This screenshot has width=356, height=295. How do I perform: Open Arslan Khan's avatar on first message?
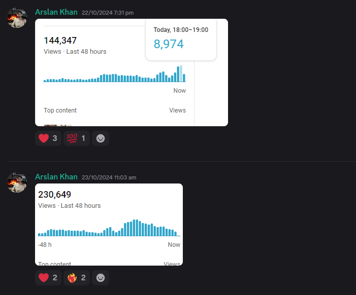click(17, 18)
